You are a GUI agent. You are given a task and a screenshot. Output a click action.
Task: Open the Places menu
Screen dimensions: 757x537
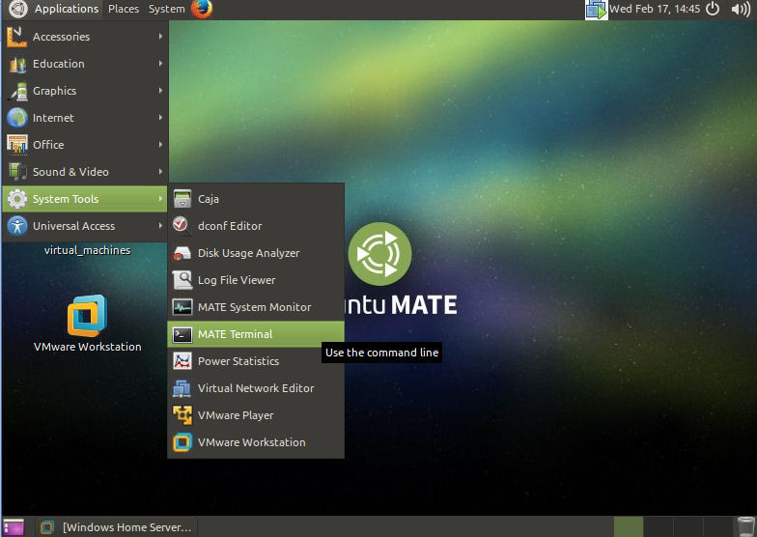pos(124,9)
